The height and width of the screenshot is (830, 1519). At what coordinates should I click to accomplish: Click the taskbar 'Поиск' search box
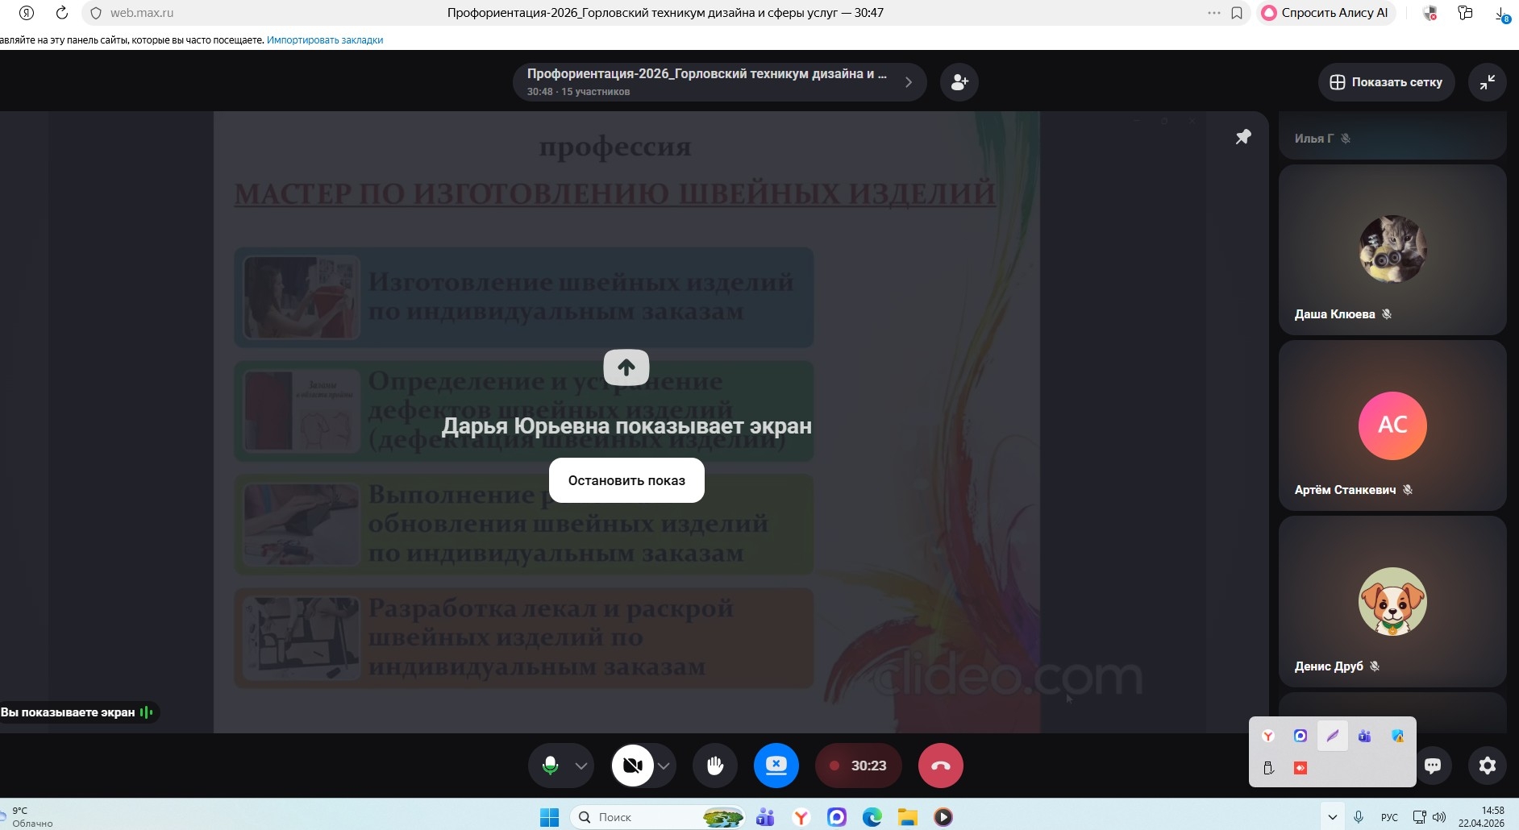[x=657, y=817]
